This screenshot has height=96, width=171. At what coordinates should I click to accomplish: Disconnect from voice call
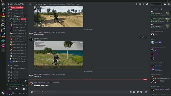click(26, 85)
